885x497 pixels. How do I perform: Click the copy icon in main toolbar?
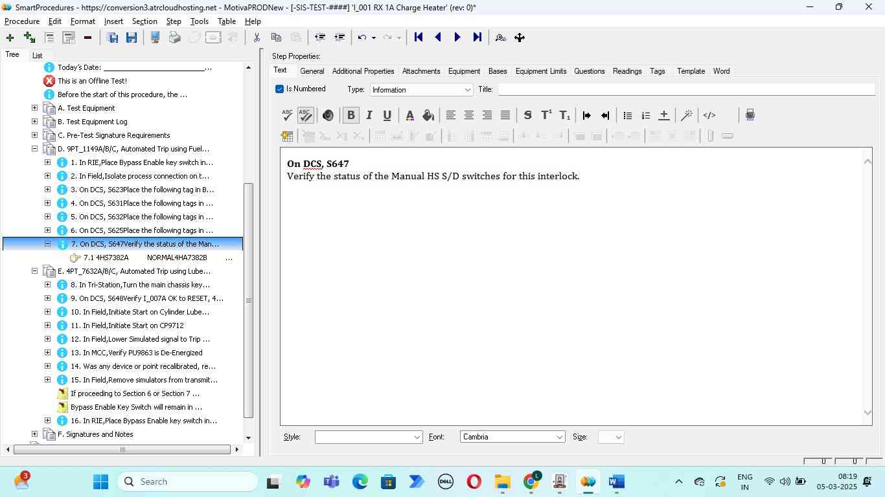276,38
